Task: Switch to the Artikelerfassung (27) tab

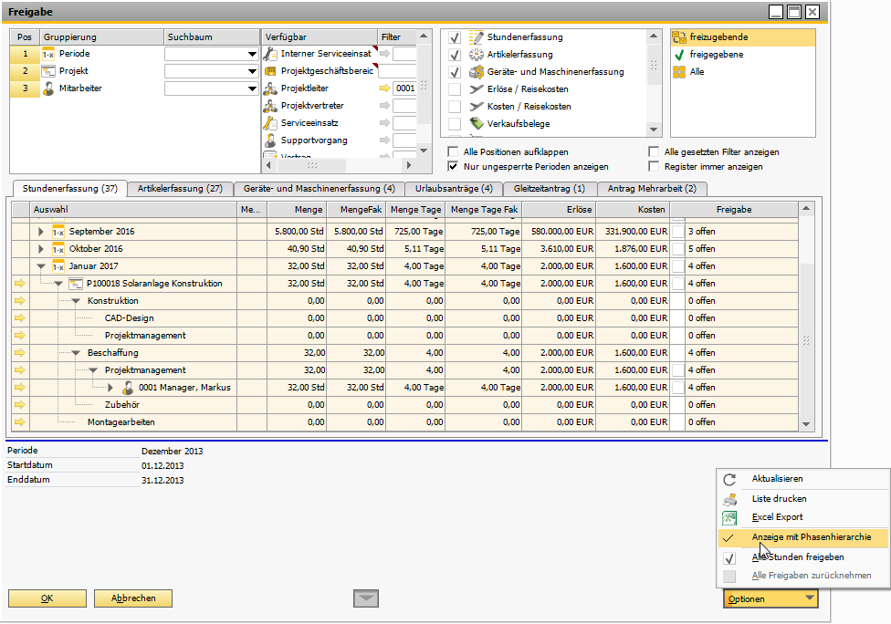Action: pos(180,189)
